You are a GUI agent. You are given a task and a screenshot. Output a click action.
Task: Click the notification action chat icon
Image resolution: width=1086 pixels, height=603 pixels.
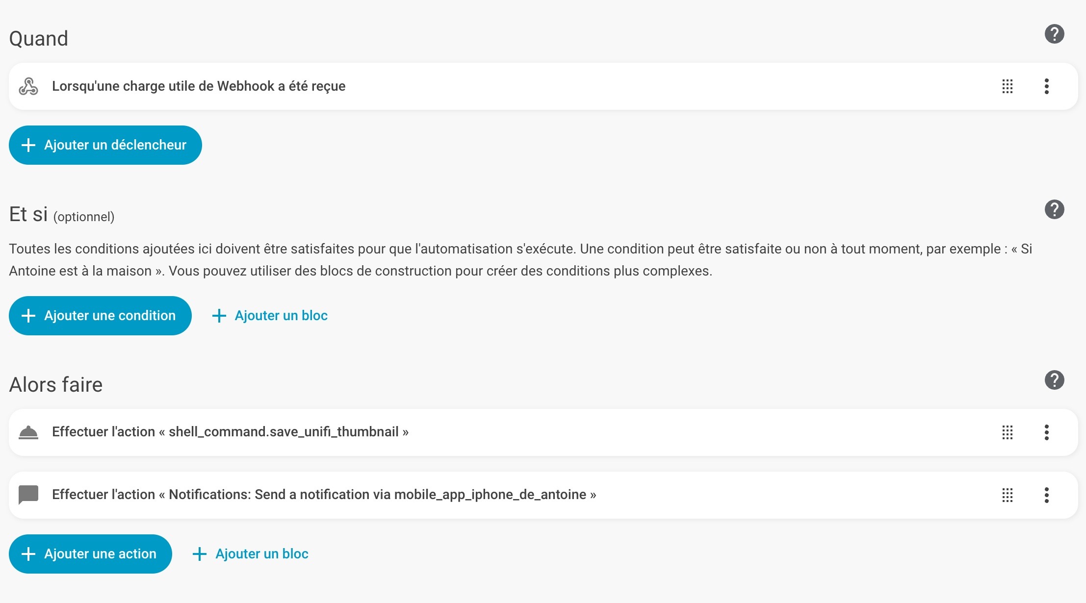point(28,495)
